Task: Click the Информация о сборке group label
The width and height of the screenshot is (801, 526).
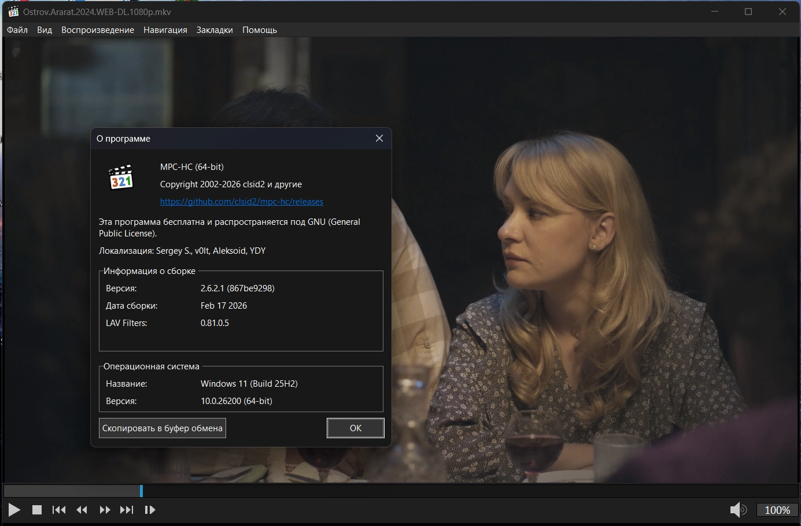Action: click(149, 271)
